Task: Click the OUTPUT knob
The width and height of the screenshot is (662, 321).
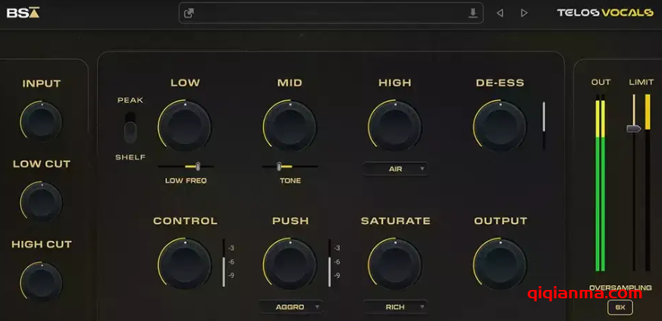Action: [500, 263]
